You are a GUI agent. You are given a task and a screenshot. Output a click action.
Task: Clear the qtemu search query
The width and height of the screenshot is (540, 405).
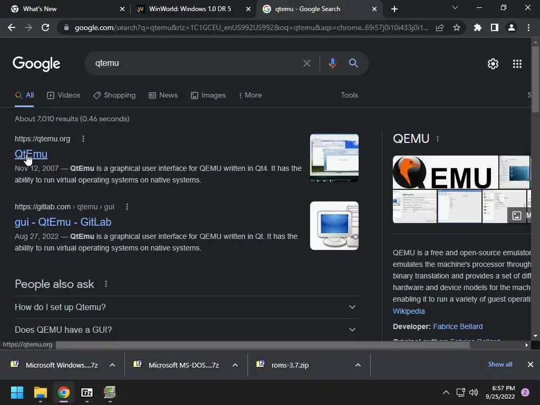307,63
